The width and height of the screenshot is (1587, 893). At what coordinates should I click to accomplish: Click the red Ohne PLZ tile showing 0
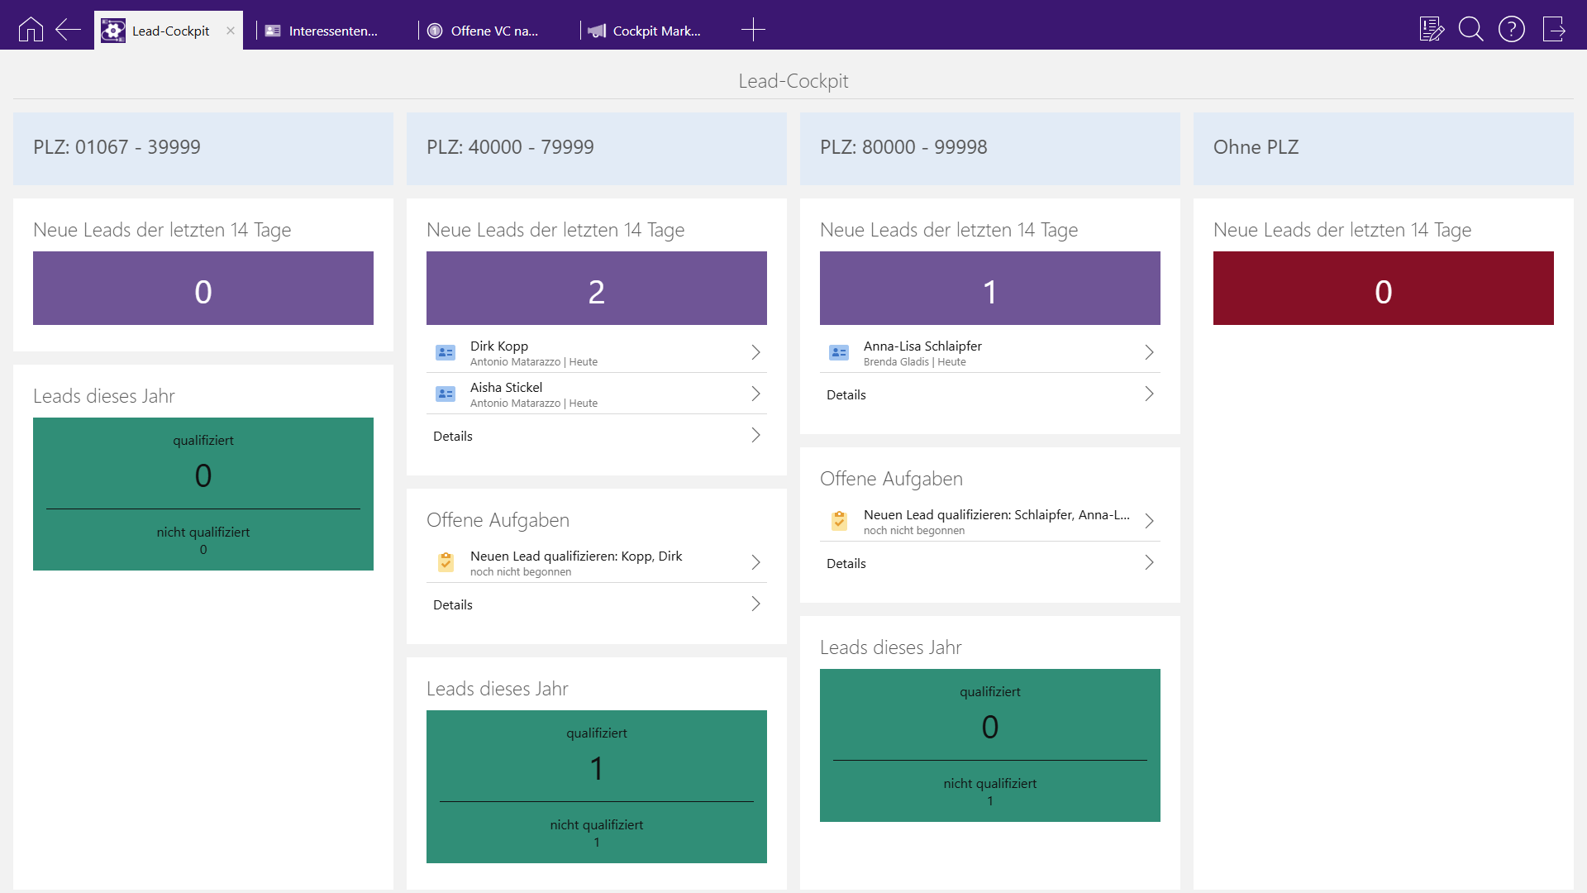pos(1384,289)
